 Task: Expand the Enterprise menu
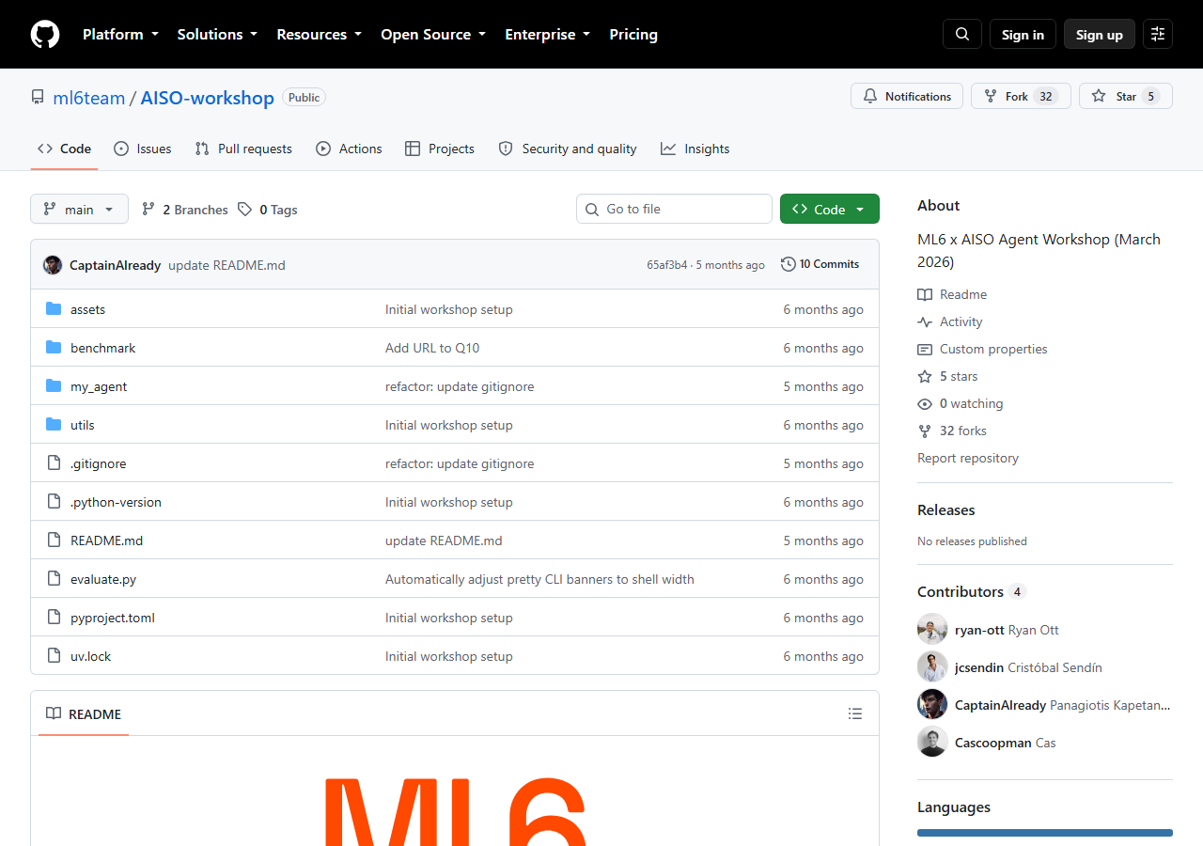(547, 34)
